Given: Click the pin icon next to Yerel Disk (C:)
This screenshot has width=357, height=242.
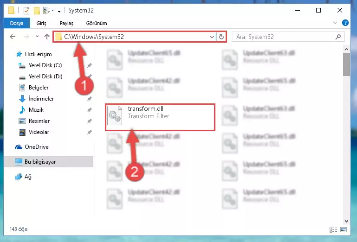Looking at the screenshot, I should pos(89,65).
